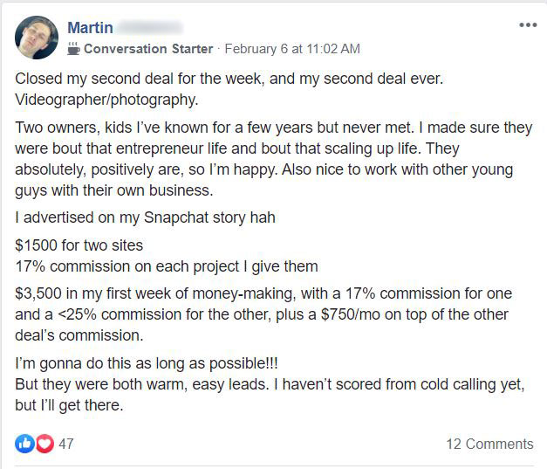Click the '$1500 for two sites' line
547x469 pixels.
[x=79, y=245]
